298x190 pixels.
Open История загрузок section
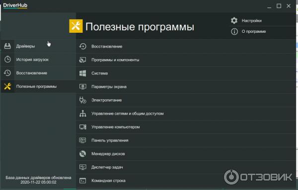click(38, 60)
